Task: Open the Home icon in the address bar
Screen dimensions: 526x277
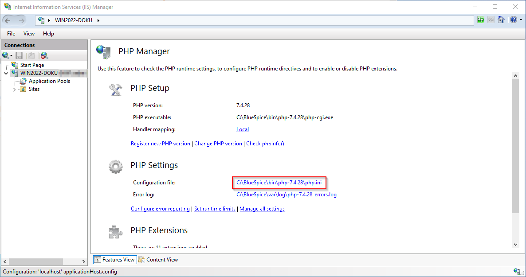Action: click(x=501, y=20)
